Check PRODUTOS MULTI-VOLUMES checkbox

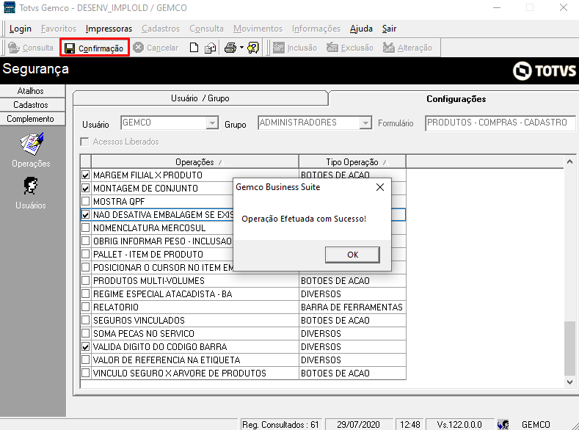86,280
